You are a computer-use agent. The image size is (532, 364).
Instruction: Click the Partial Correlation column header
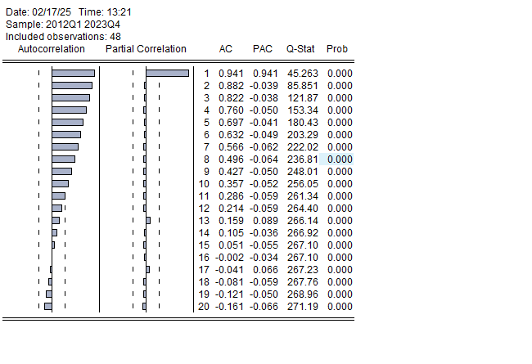tap(146, 49)
